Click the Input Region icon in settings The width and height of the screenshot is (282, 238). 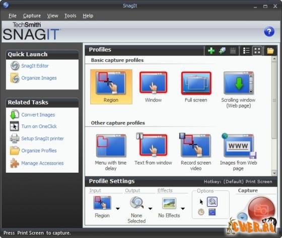click(102, 203)
